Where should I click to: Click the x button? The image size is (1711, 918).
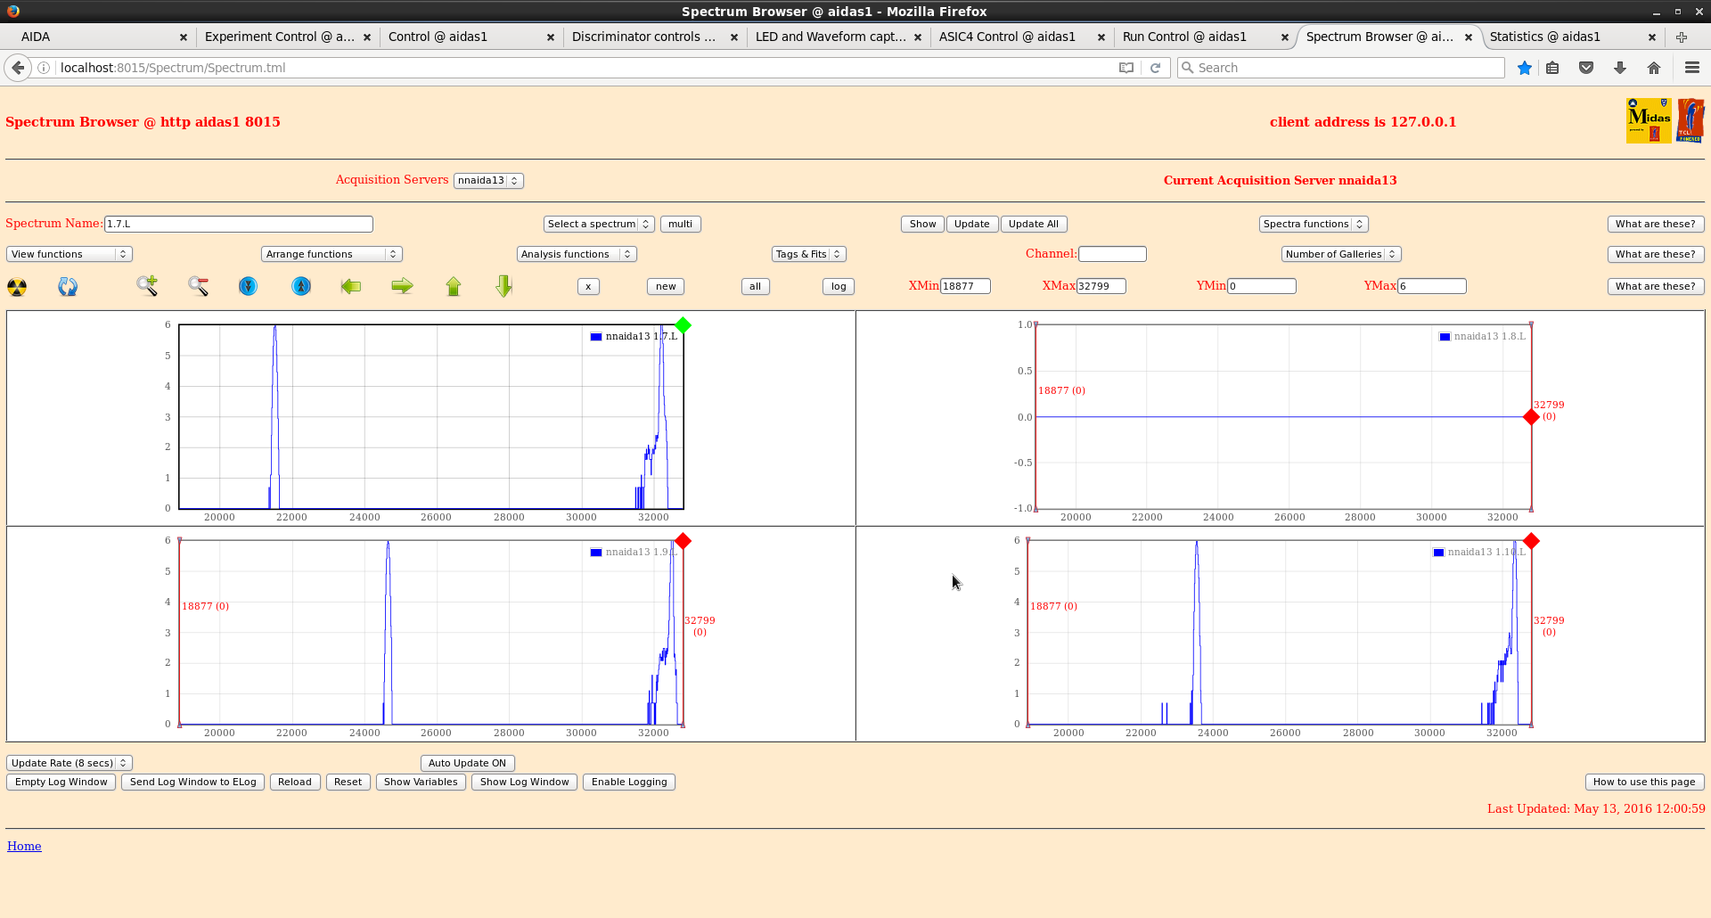pyautogui.click(x=588, y=287)
